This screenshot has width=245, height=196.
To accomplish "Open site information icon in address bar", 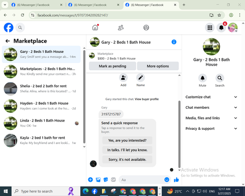I will [33, 15].
